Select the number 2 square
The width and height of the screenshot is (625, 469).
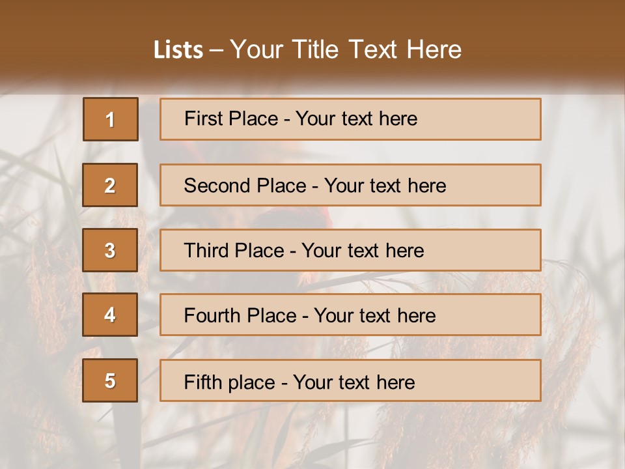pos(110,185)
